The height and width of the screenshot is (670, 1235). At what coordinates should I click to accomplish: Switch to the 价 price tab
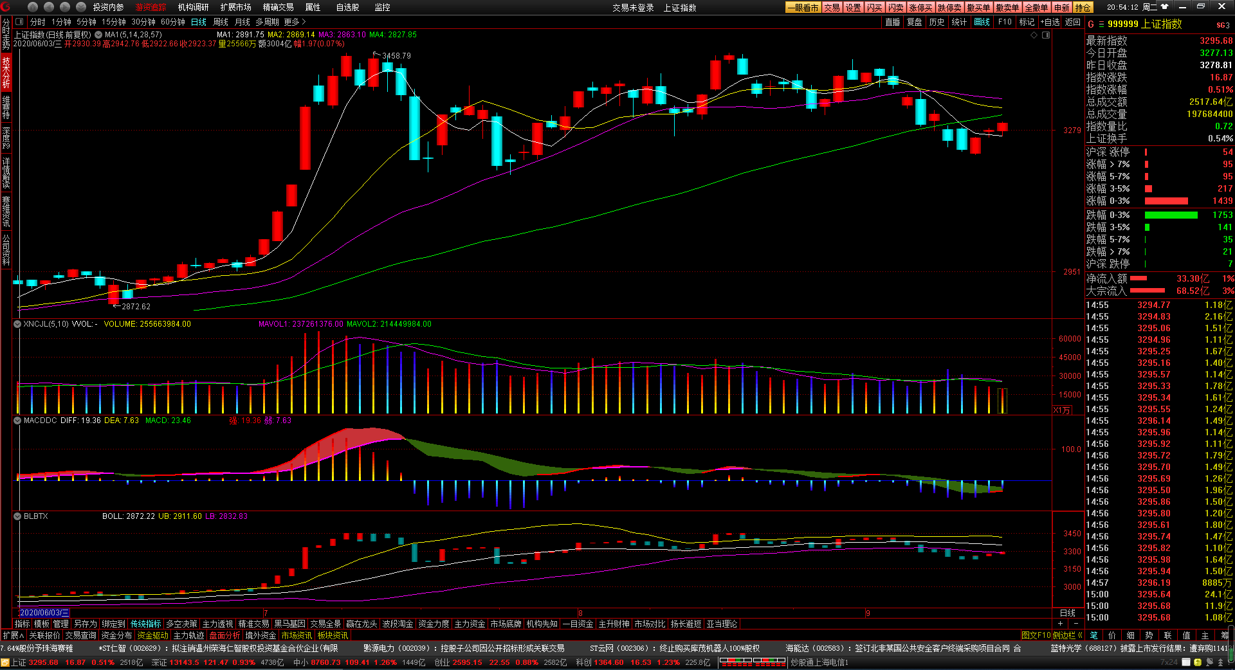click(1112, 635)
